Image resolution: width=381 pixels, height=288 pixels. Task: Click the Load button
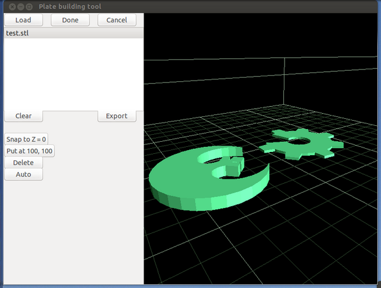(23, 20)
